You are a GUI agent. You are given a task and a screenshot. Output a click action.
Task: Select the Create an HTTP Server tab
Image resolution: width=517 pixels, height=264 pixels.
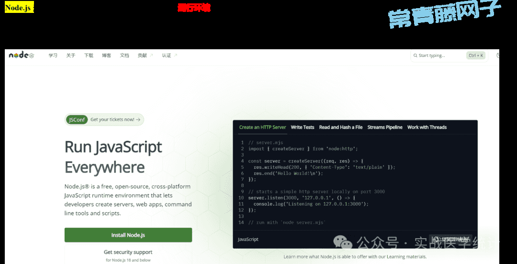point(262,127)
